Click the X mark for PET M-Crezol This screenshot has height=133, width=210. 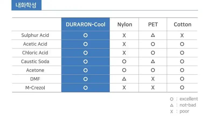(153, 87)
